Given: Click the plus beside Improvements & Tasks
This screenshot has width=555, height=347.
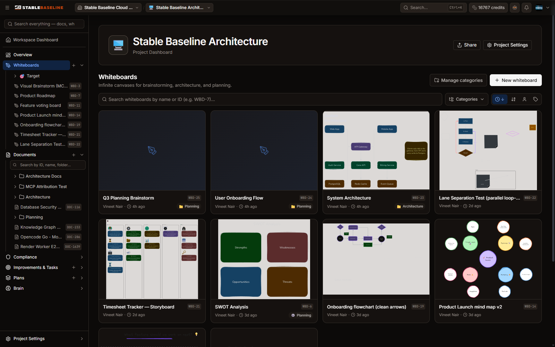Looking at the screenshot, I should point(74,268).
